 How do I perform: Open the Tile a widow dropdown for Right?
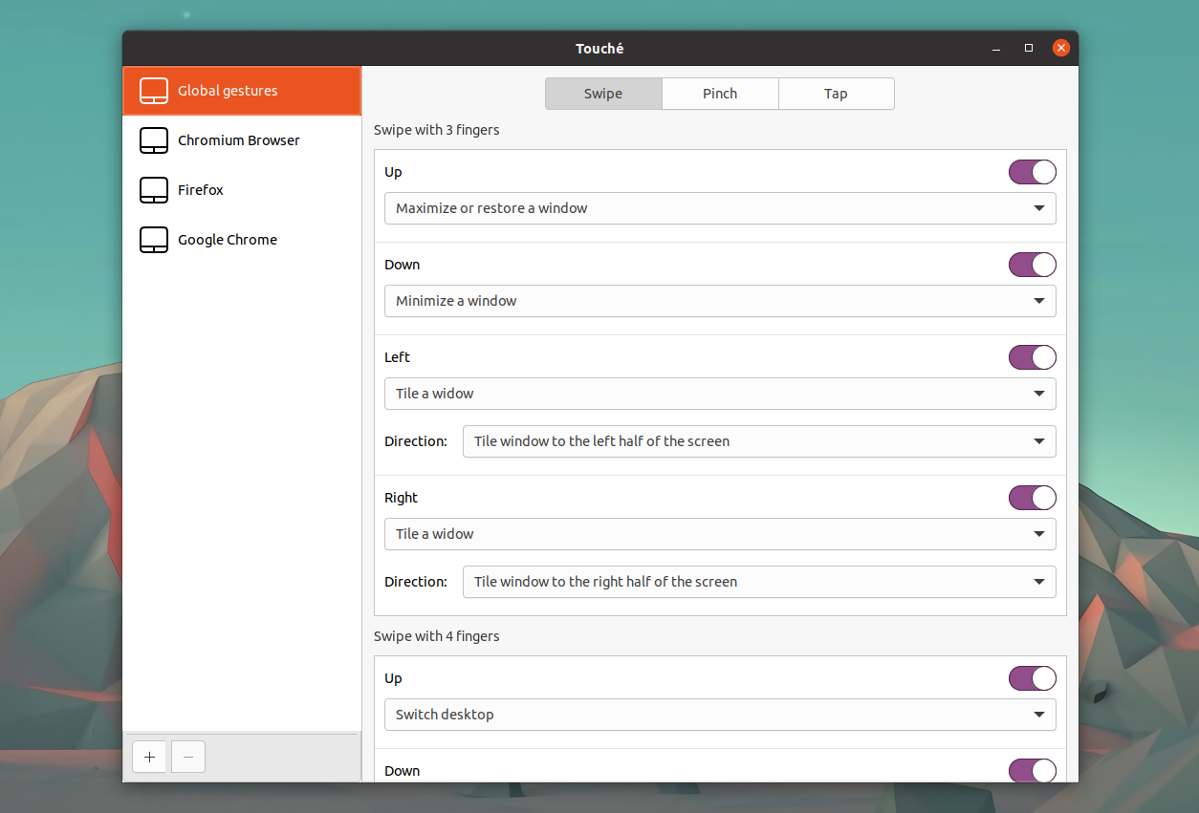[719, 534]
